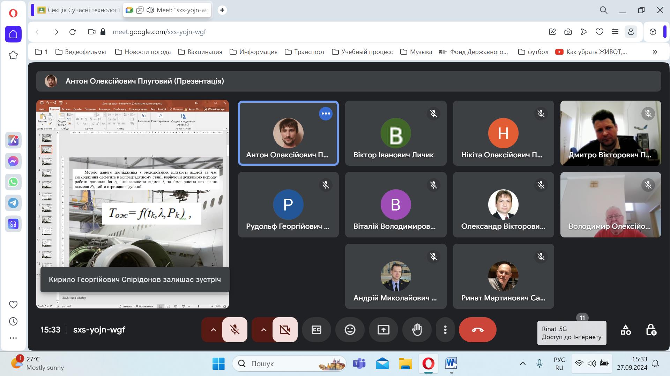Switch to Секція Сучасні технології tab
The height and width of the screenshot is (376, 670).
coord(79,10)
